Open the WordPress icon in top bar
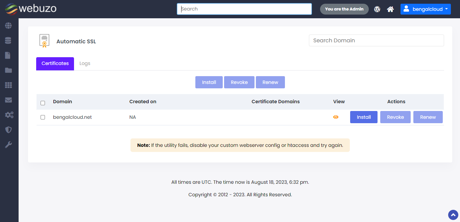 point(377,9)
